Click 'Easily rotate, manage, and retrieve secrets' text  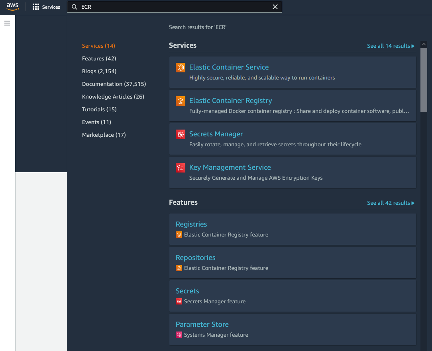(x=275, y=144)
